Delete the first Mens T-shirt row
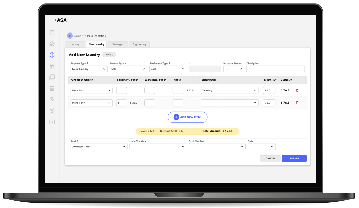The image size is (359, 208). (x=297, y=90)
